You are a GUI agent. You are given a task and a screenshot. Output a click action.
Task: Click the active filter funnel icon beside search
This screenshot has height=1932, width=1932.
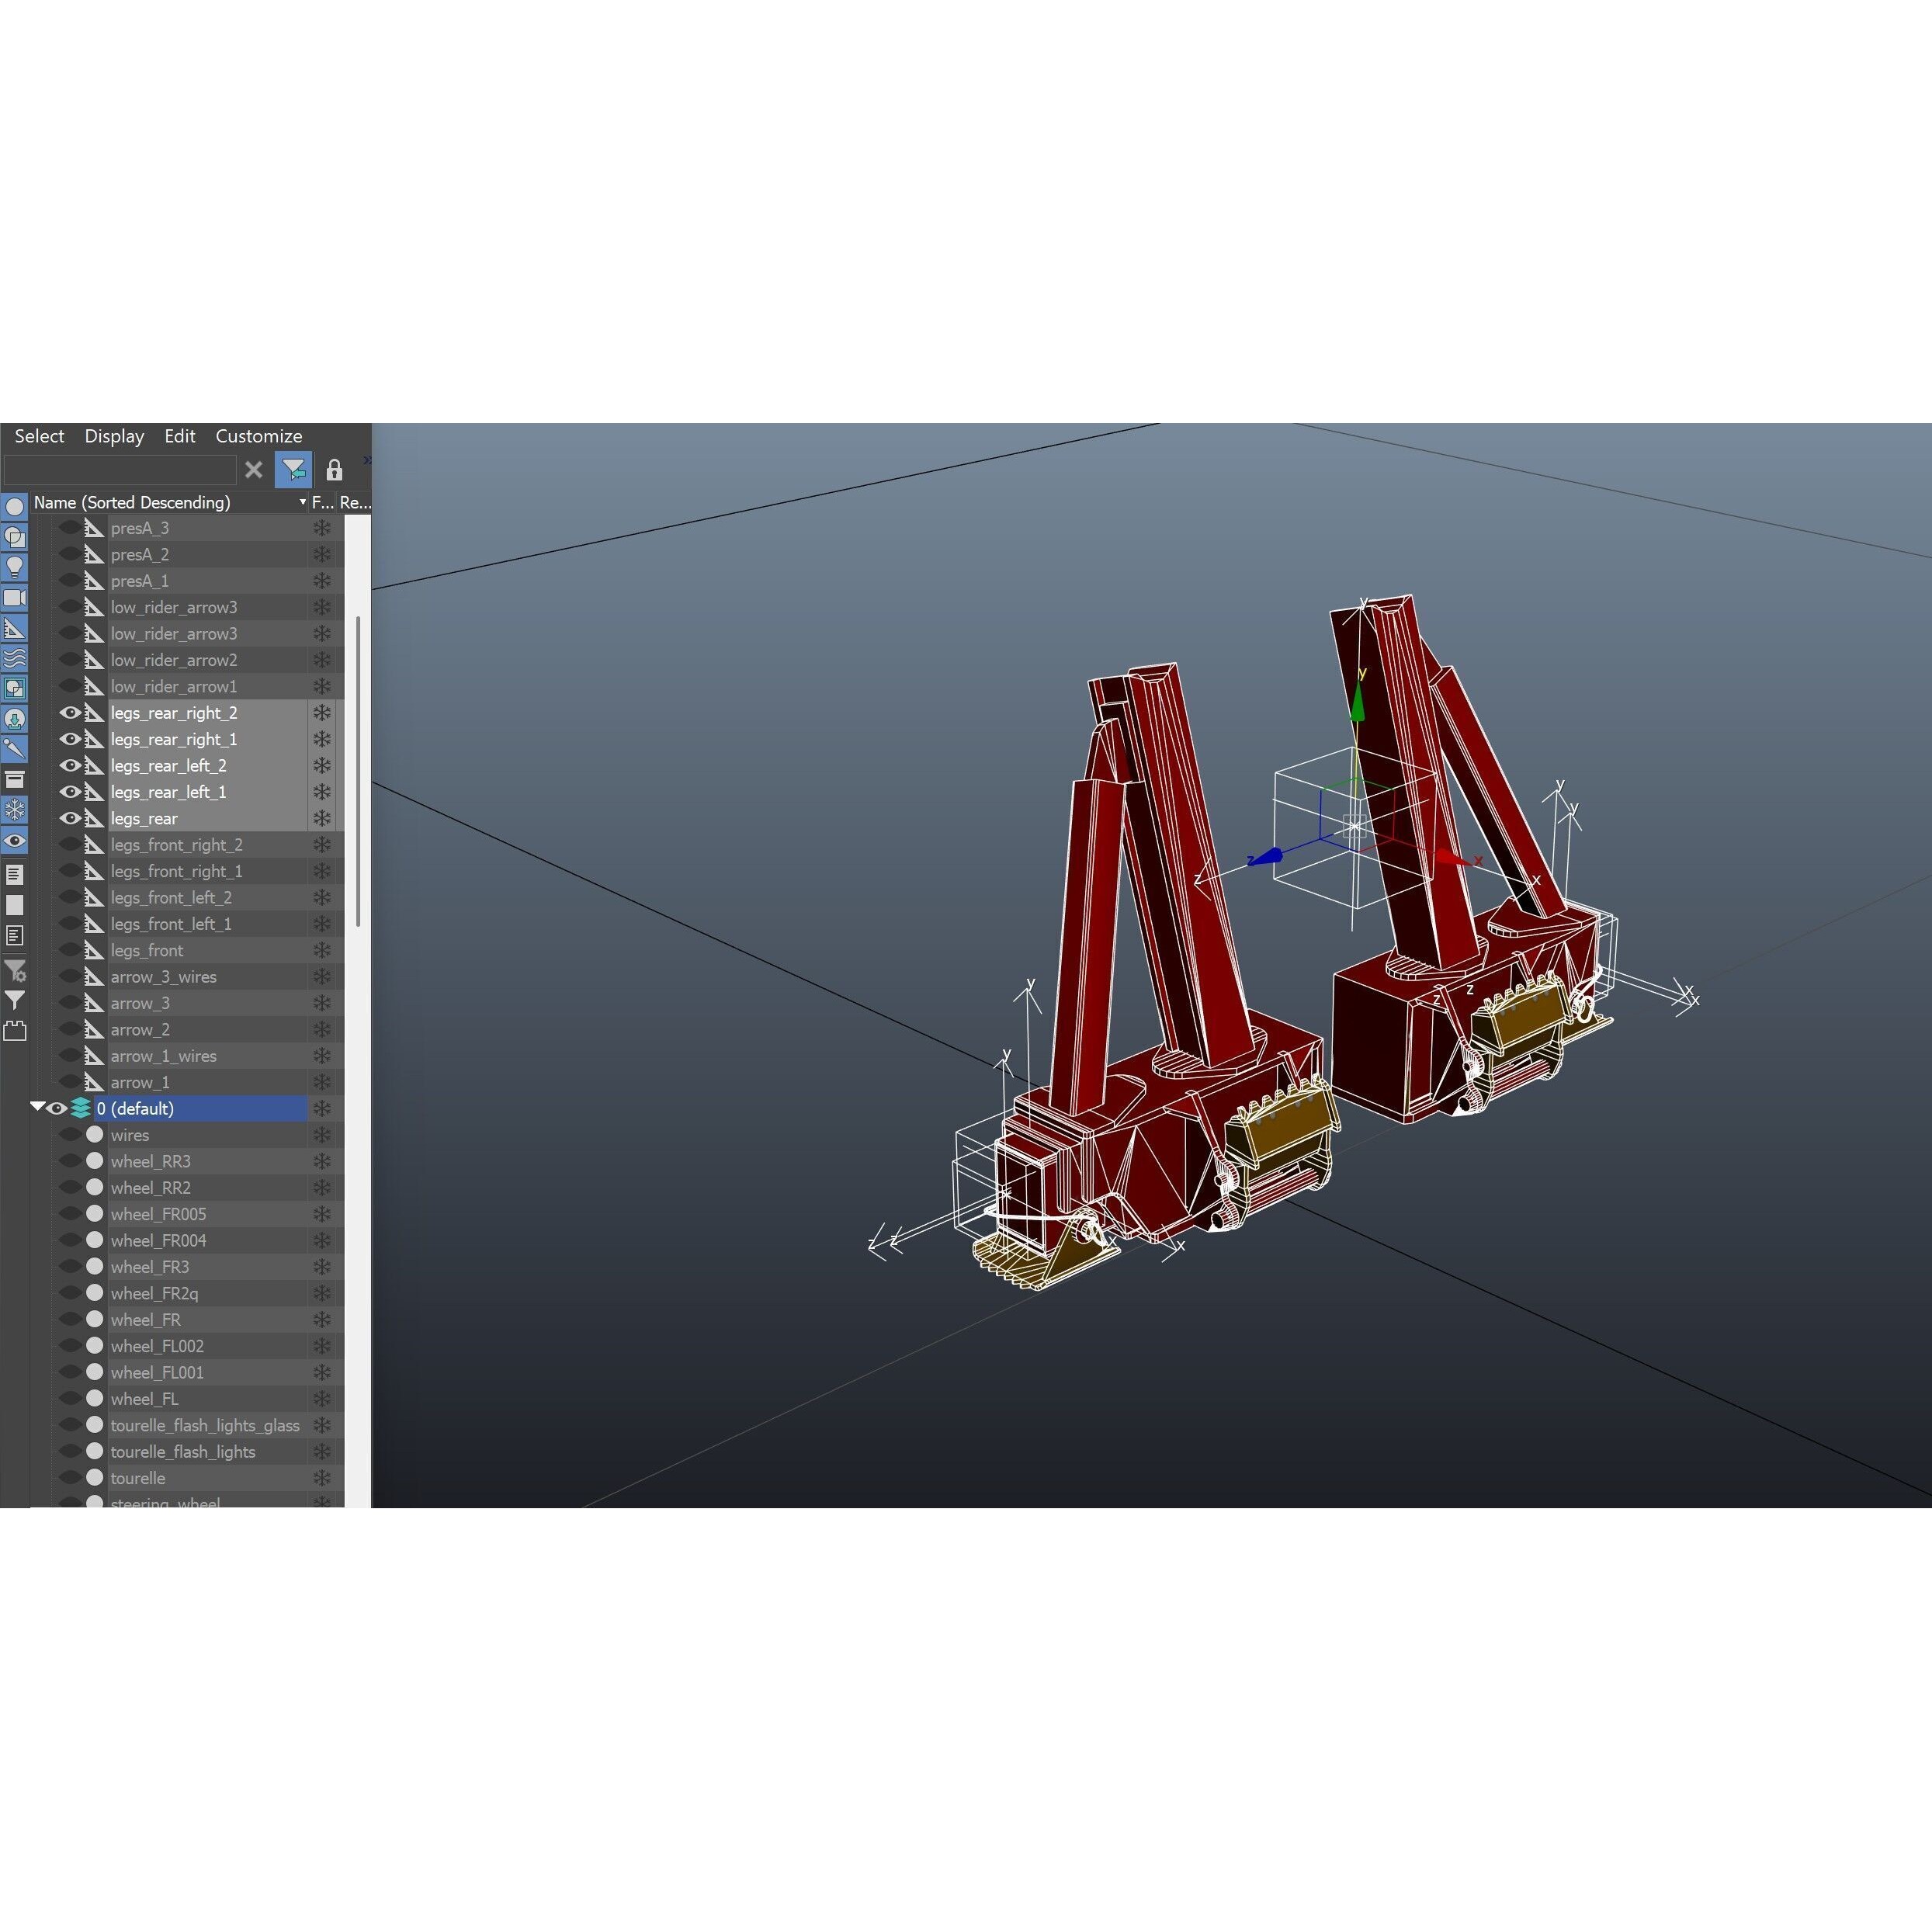click(x=294, y=470)
